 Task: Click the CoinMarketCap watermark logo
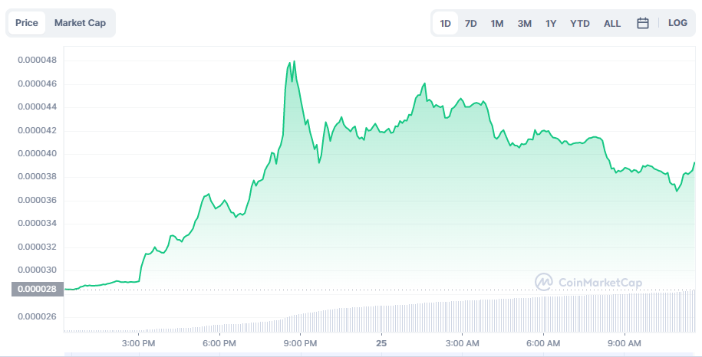tap(588, 282)
